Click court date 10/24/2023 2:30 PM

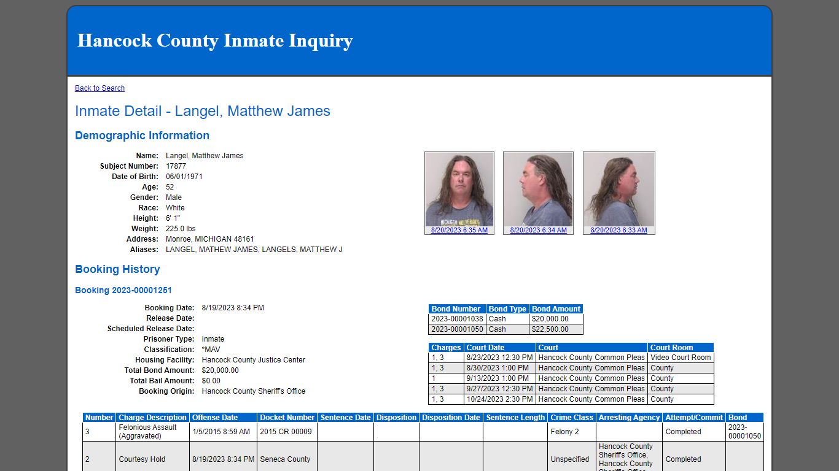tap(500, 399)
